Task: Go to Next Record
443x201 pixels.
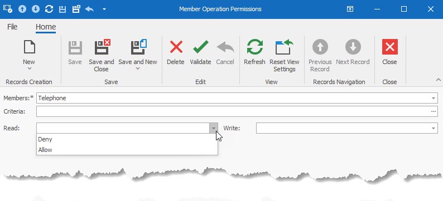Action: tap(353, 52)
